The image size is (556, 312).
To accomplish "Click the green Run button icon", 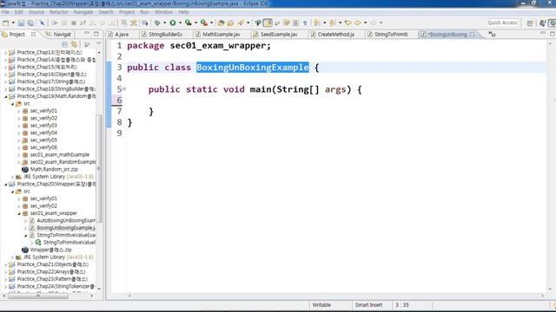I will [x=173, y=23].
